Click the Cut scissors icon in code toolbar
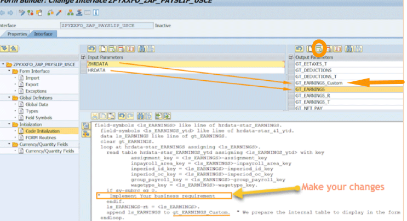 coord(95,116)
